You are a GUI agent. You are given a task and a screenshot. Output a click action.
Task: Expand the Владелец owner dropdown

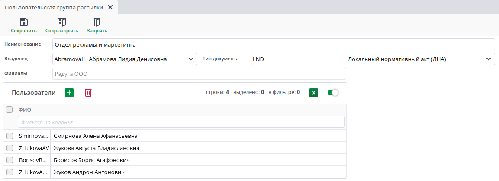[191, 59]
